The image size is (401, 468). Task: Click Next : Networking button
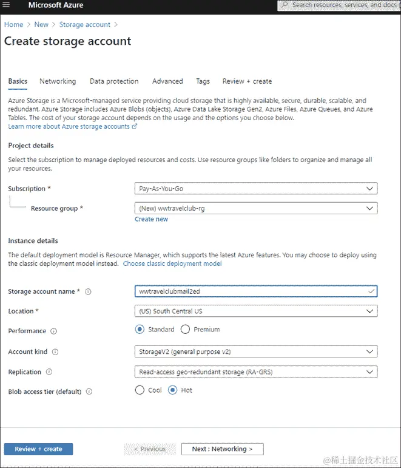click(x=222, y=449)
